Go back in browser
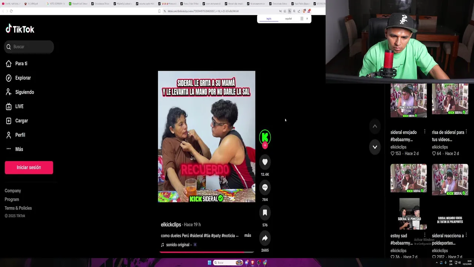 [x=2, y=11]
